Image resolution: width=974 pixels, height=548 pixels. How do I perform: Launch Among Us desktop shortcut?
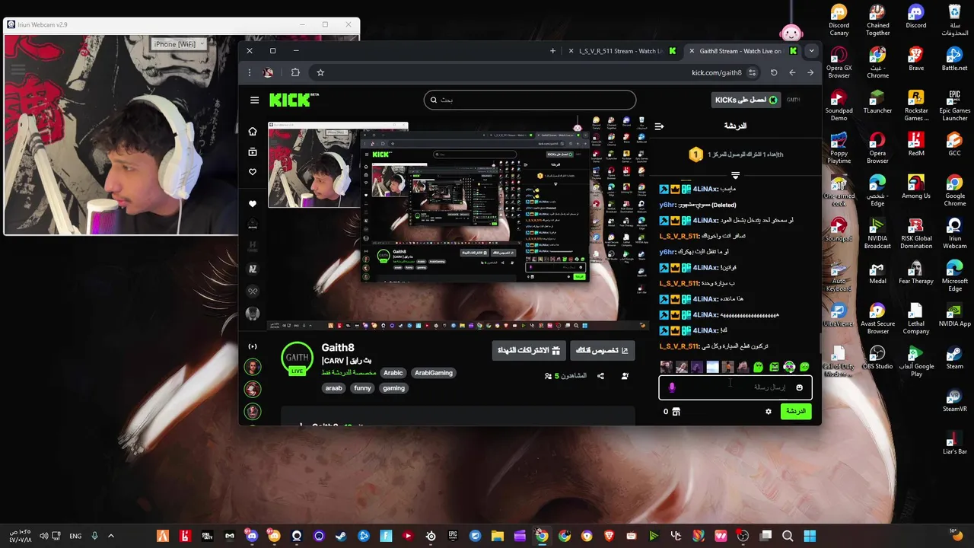pos(916,187)
